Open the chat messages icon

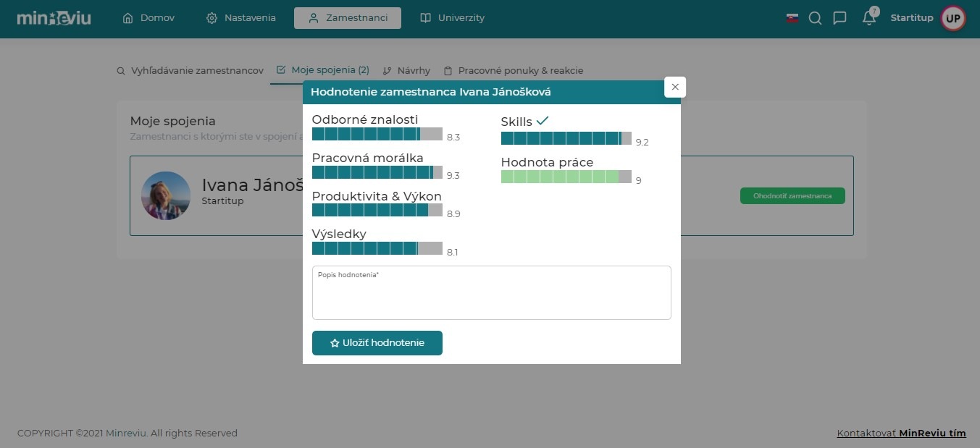point(840,18)
